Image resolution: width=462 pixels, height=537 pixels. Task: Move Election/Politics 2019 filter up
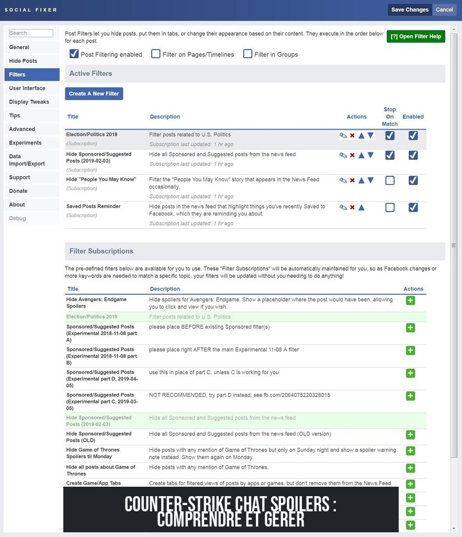coord(362,136)
